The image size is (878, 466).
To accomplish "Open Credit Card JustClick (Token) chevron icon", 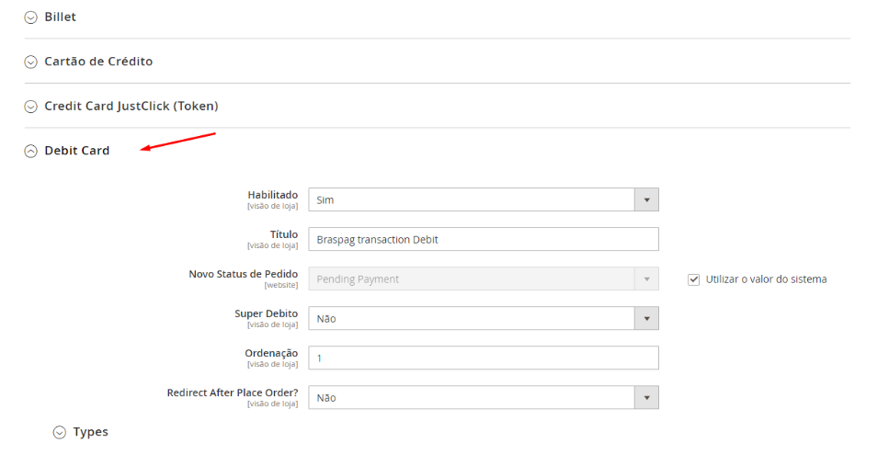I will [x=31, y=107].
